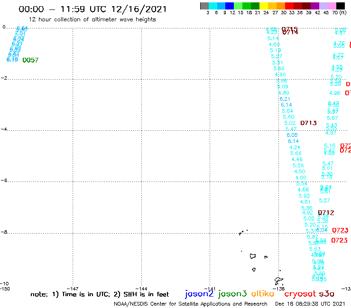Click the 4.90 wave height value
The height and width of the screenshot is (308, 351).
280,74
